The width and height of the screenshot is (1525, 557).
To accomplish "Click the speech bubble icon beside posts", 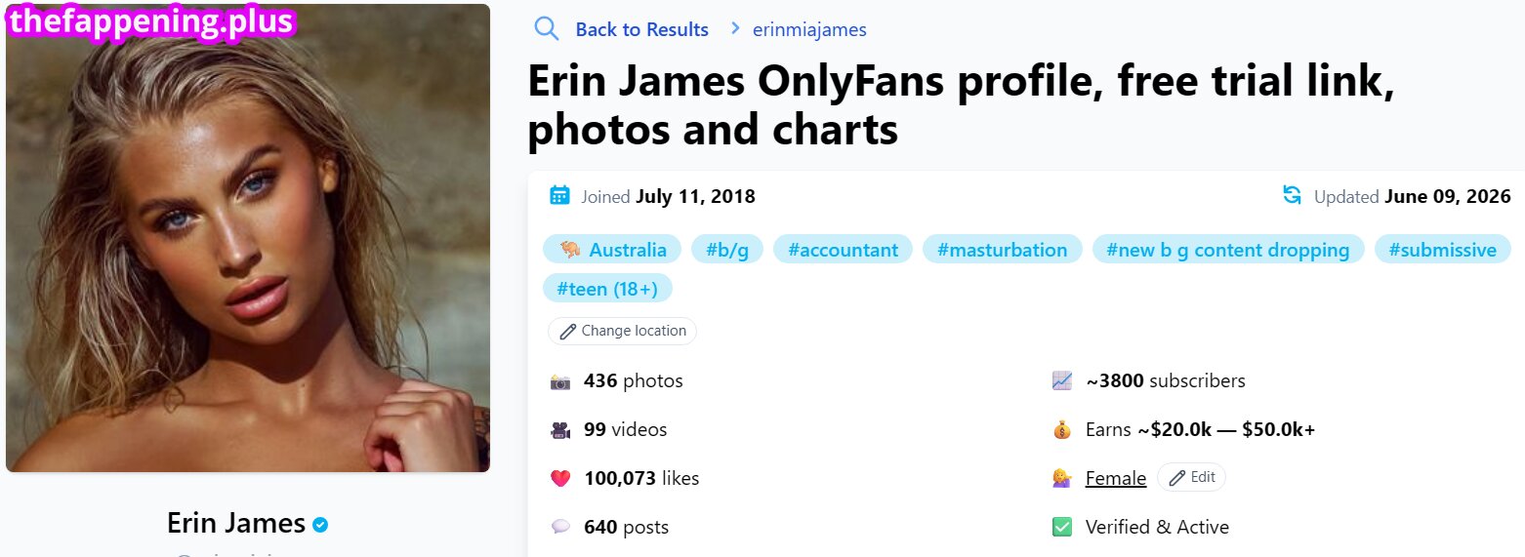I will [560, 527].
